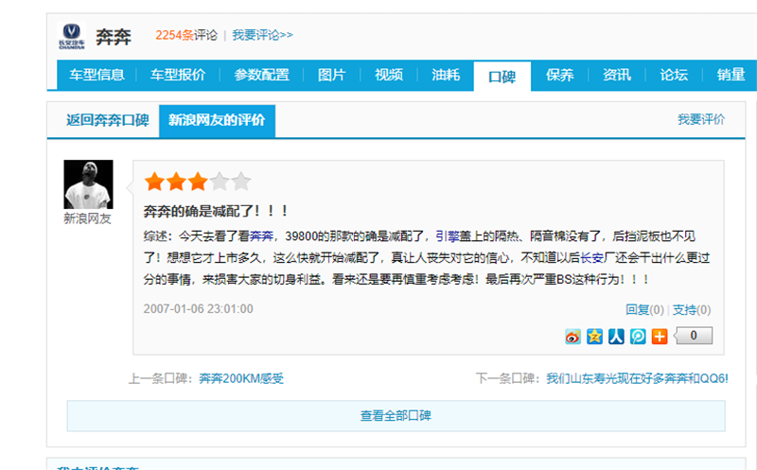
Task: Switch to the 销量 tab
Action: (x=731, y=75)
